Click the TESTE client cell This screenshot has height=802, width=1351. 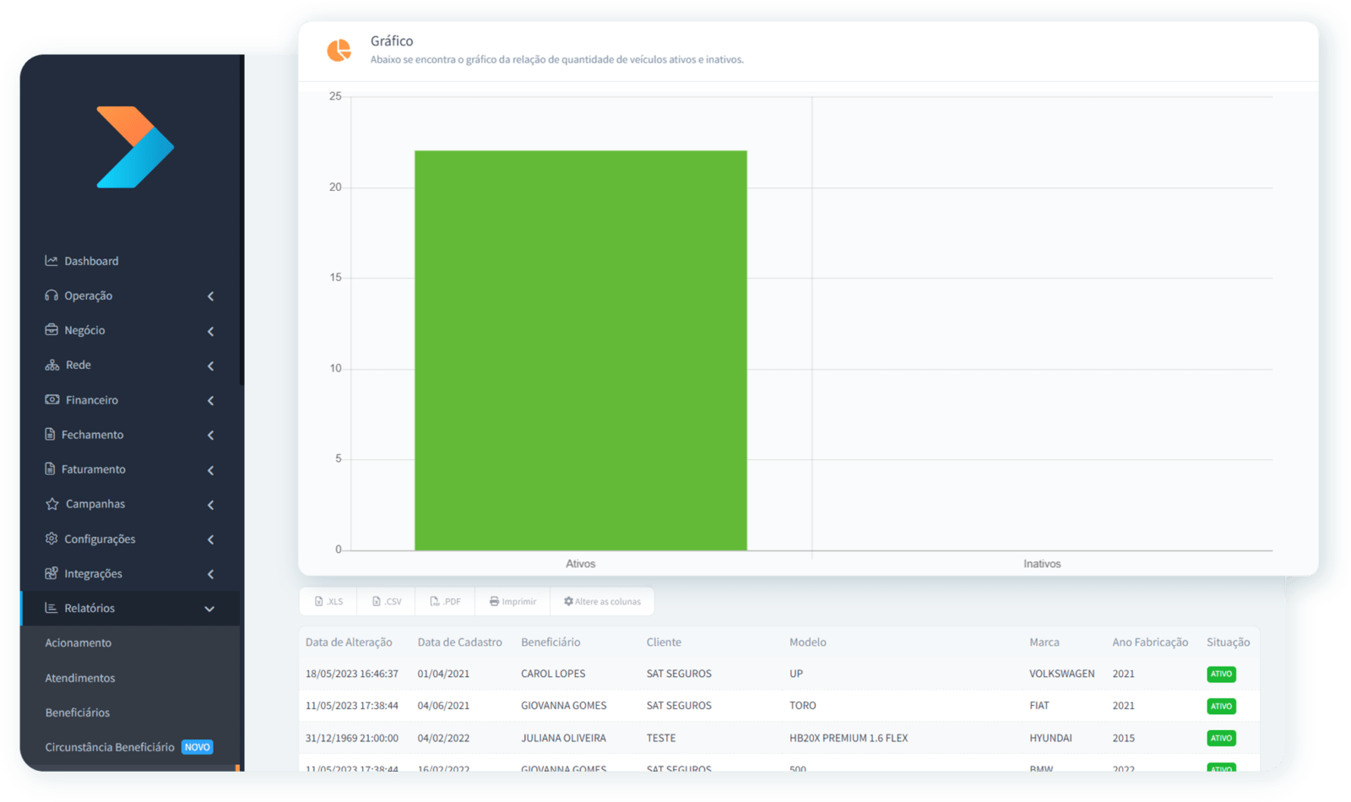[x=661, y=738]
